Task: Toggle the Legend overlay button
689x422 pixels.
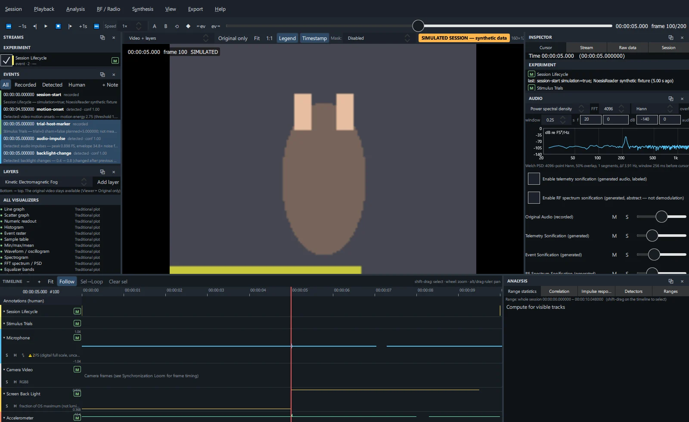Action: [287, 38]
